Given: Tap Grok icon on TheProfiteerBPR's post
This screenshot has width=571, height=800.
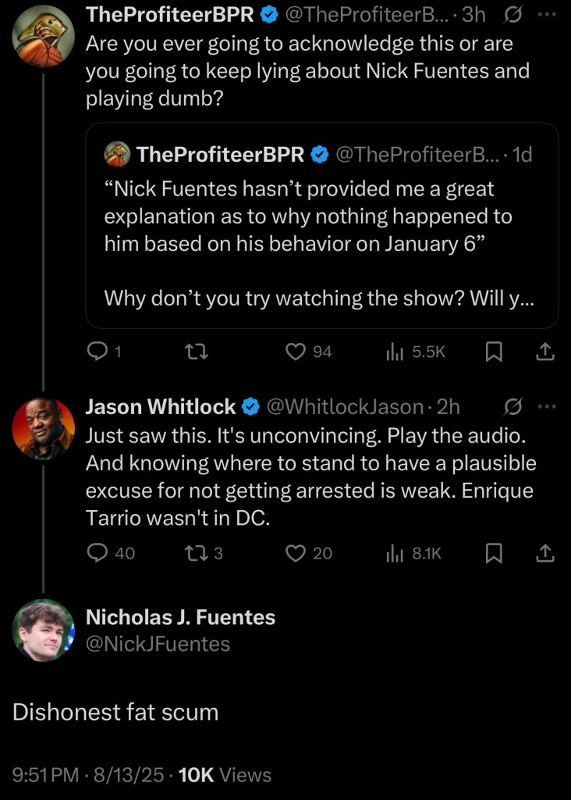Looking at the screenshot, I should click(x=513, y=14).
